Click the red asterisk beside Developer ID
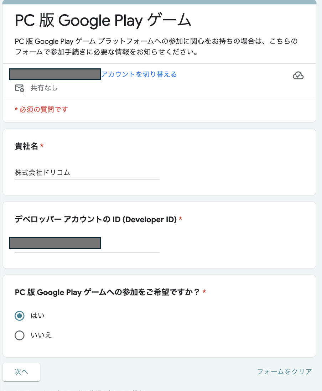The width and height of the screenshot is (322, 391). point(180,220)
